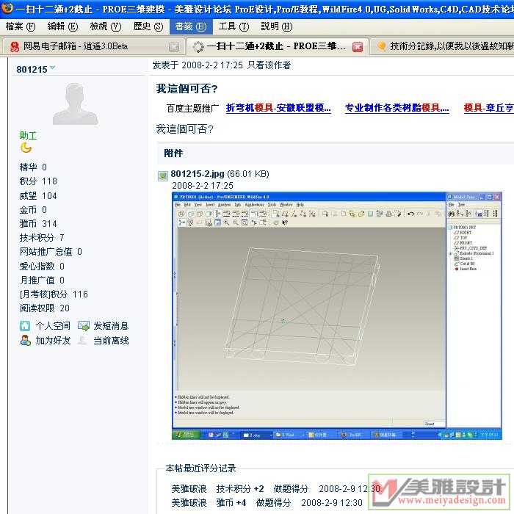The image size is (514, 514).
Task: Open the 工具 (T) menu
Action: pos(234,26)
